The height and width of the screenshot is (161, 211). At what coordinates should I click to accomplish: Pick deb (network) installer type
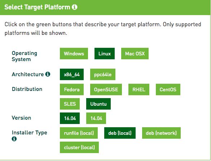[161, 133]
